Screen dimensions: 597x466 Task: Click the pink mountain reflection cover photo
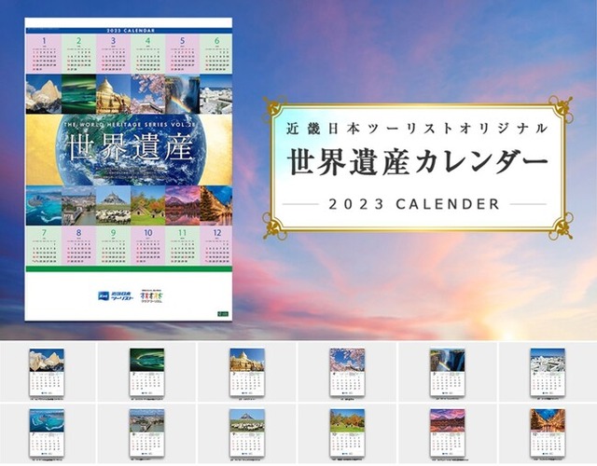(183, 205)
